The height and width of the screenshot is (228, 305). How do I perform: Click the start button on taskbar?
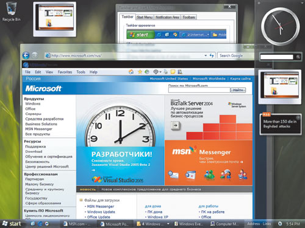[12, 224]
